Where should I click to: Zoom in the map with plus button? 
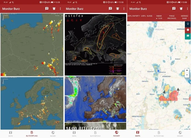click(187, 71)
